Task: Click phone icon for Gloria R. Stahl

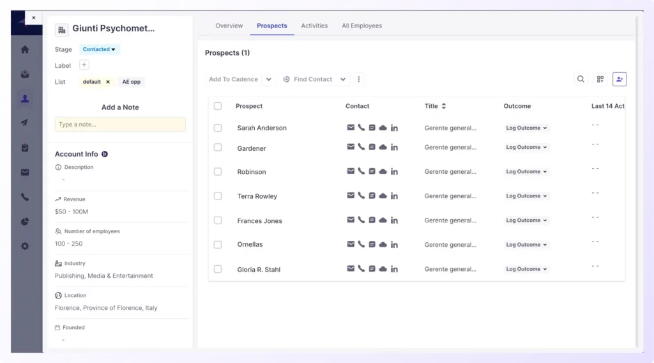Action: click(x=361, y=269)
